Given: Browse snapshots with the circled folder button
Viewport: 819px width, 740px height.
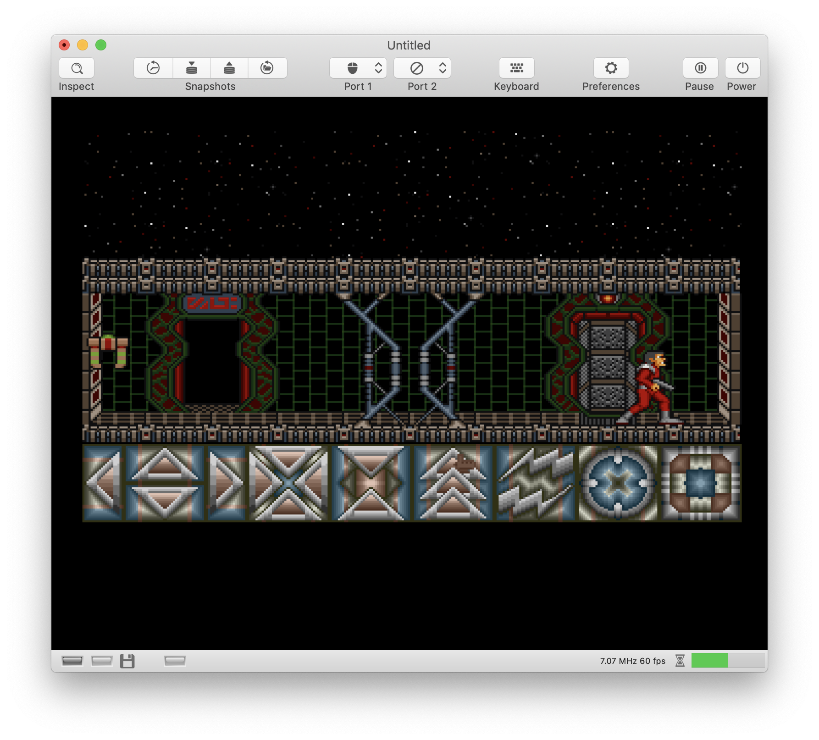Looking at the screenshot, I should tap(267, 68).
